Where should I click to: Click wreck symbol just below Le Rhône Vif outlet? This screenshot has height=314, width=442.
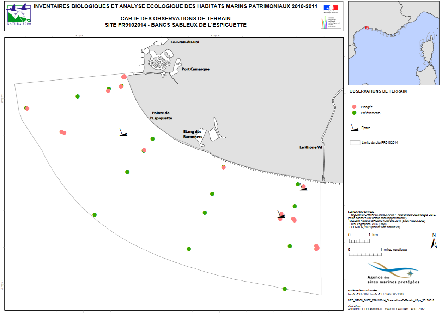point(303,187)
